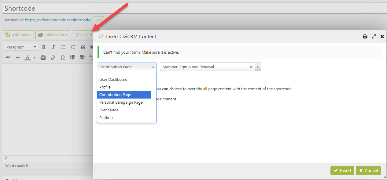Insert horizontal line in editor
387x180 pixels.
[x=18, y=57]
